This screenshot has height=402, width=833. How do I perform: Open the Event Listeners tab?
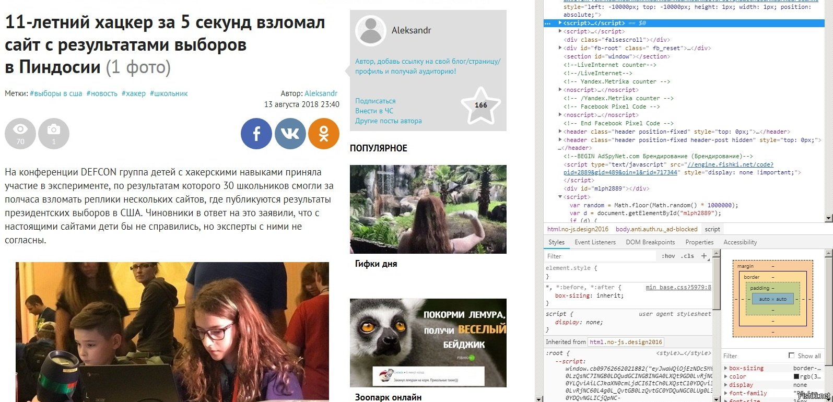pyautogui.click(x=595, y=242)
